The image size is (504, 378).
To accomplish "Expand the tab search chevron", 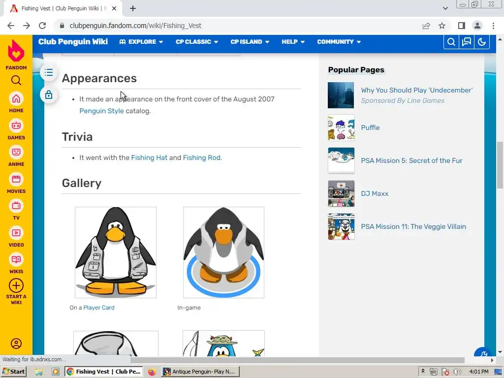I will [445, 8].
